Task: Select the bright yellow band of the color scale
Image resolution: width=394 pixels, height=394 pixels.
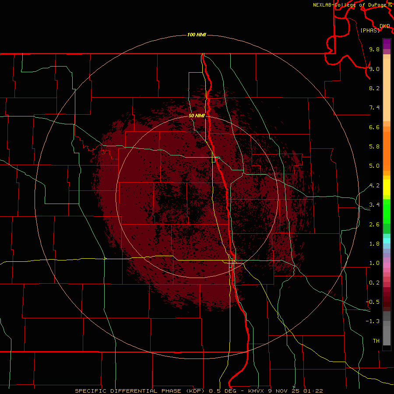Action: pyautogui.click(x=387, y=187)
